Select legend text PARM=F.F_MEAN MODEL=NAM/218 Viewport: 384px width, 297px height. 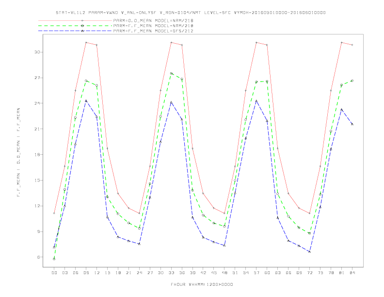pyautogui.click(x=153, y=26)
